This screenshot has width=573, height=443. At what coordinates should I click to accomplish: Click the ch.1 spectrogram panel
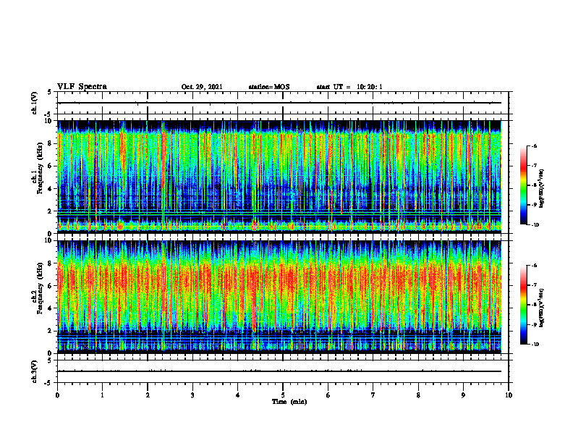[279, 177]
